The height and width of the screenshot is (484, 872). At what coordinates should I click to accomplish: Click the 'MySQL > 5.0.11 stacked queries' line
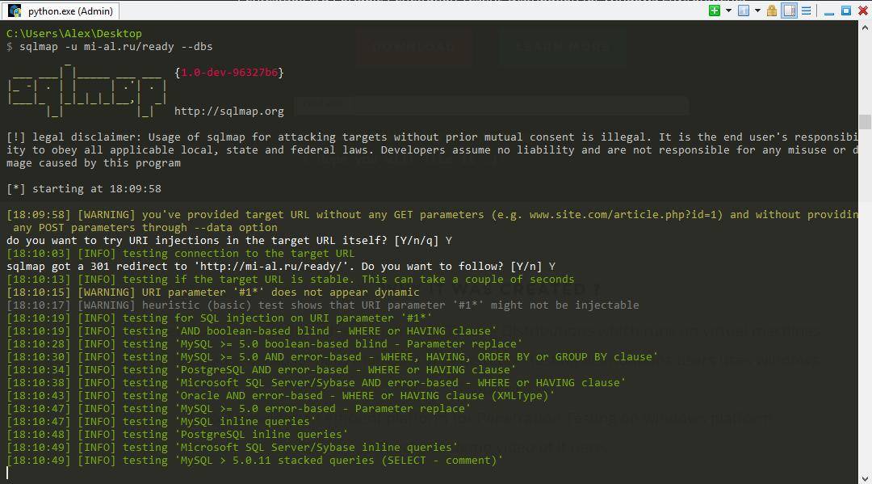254,460
